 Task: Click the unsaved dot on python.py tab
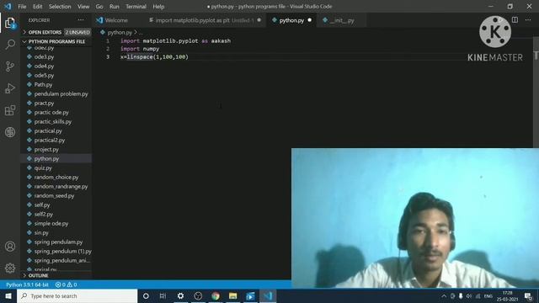pyautogui.click(x=310, y=20)
